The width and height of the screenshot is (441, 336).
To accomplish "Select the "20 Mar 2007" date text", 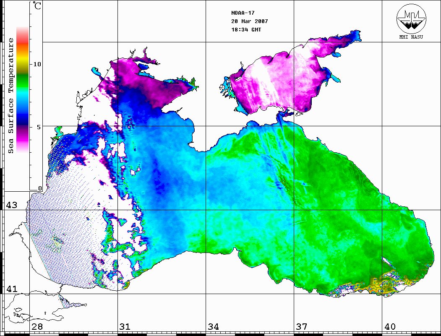I will coord(250,21).
